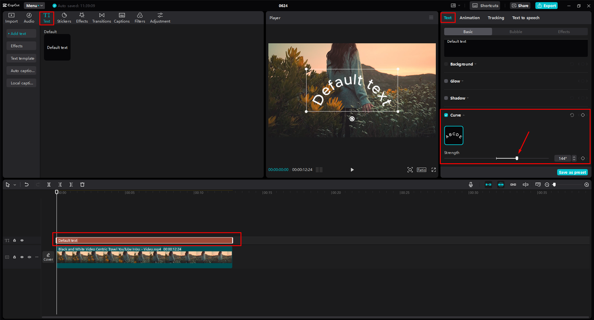Enable the Glow checkbox
The image size is (594, 320).
446,81
